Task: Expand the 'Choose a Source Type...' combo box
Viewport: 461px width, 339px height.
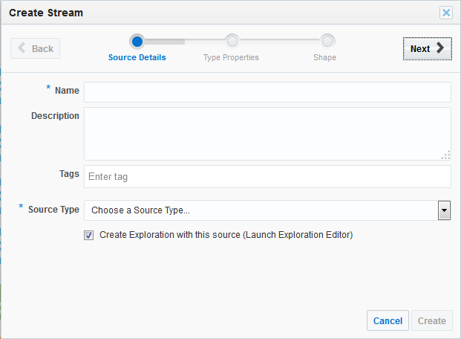Action: [260, 210]
